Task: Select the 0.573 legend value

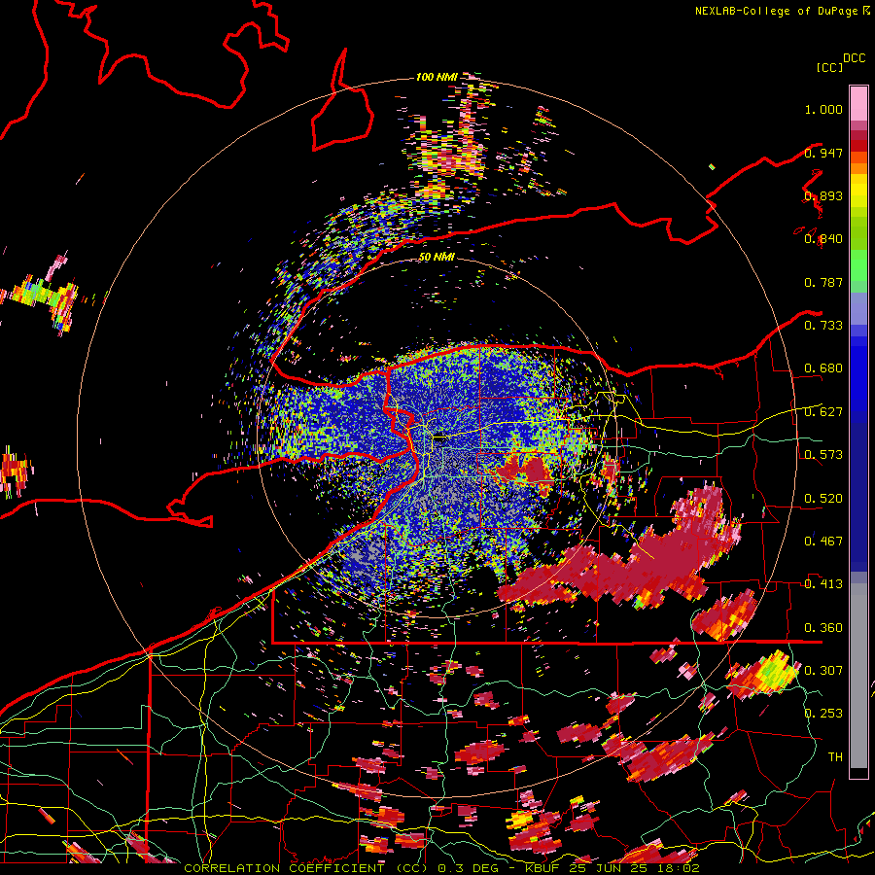Action: tap(823, 455)
